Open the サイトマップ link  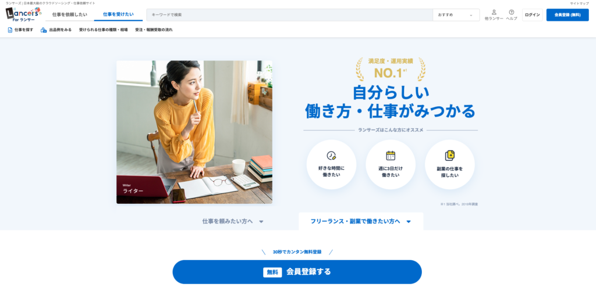coord(579,3)
